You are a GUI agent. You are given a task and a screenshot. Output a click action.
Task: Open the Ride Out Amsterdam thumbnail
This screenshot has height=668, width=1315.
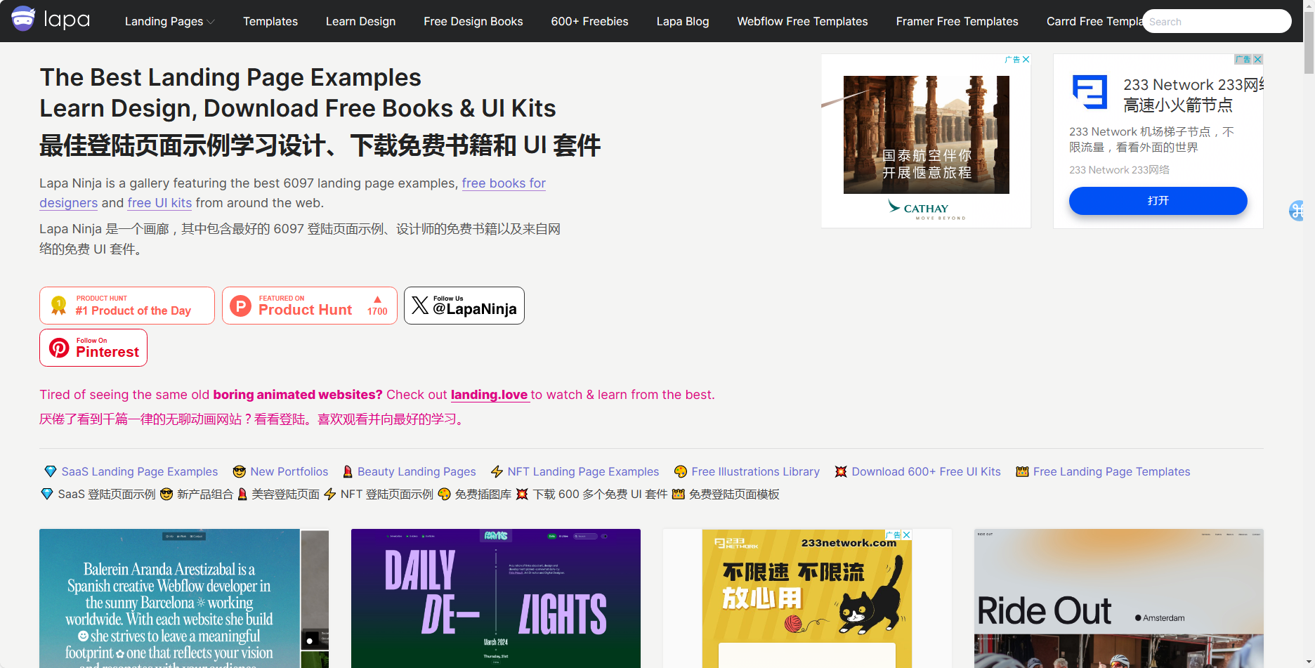coord(1119,598)
